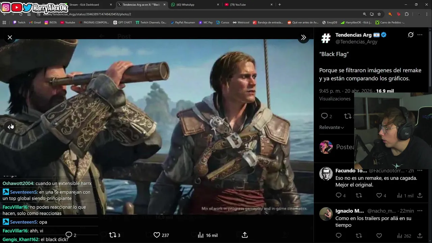The image size is (432, 243).
Task: Collapse the post sidebar with double-chevron icon
Action: 303,37
